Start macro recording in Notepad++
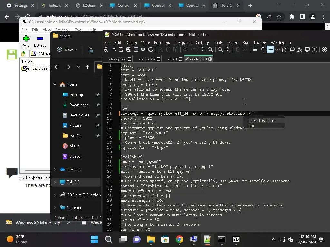 point(325,50)
